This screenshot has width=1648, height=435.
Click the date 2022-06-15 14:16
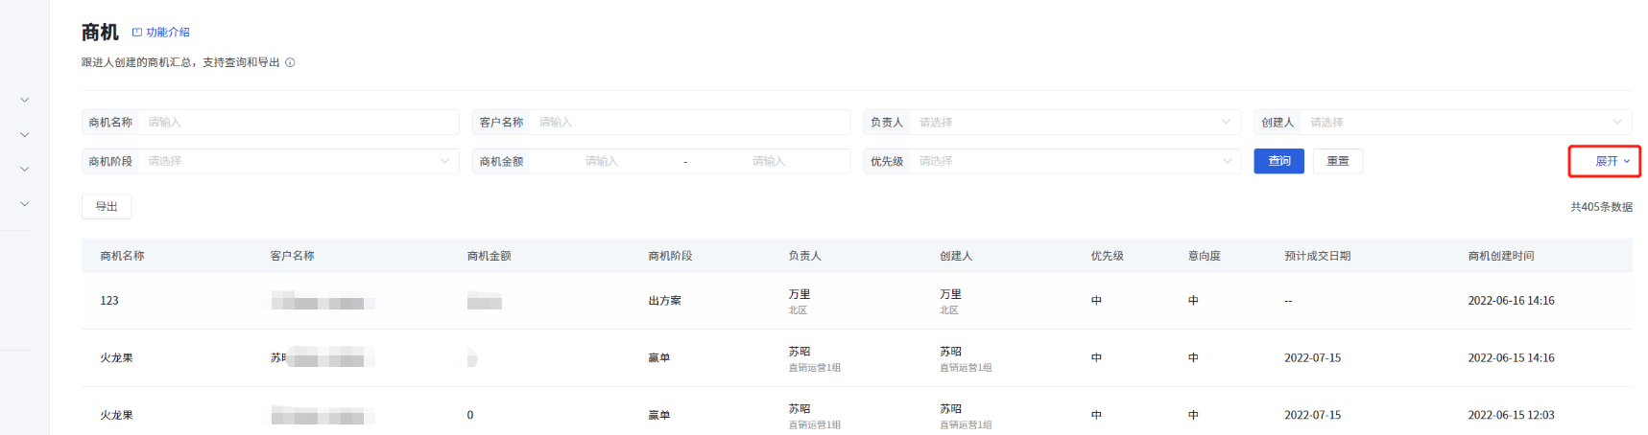coord(1511,358)
